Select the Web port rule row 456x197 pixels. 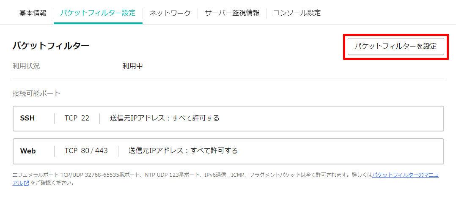228,151
